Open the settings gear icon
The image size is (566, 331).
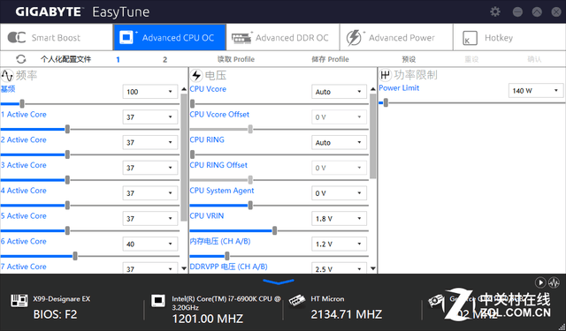[495, 11]
